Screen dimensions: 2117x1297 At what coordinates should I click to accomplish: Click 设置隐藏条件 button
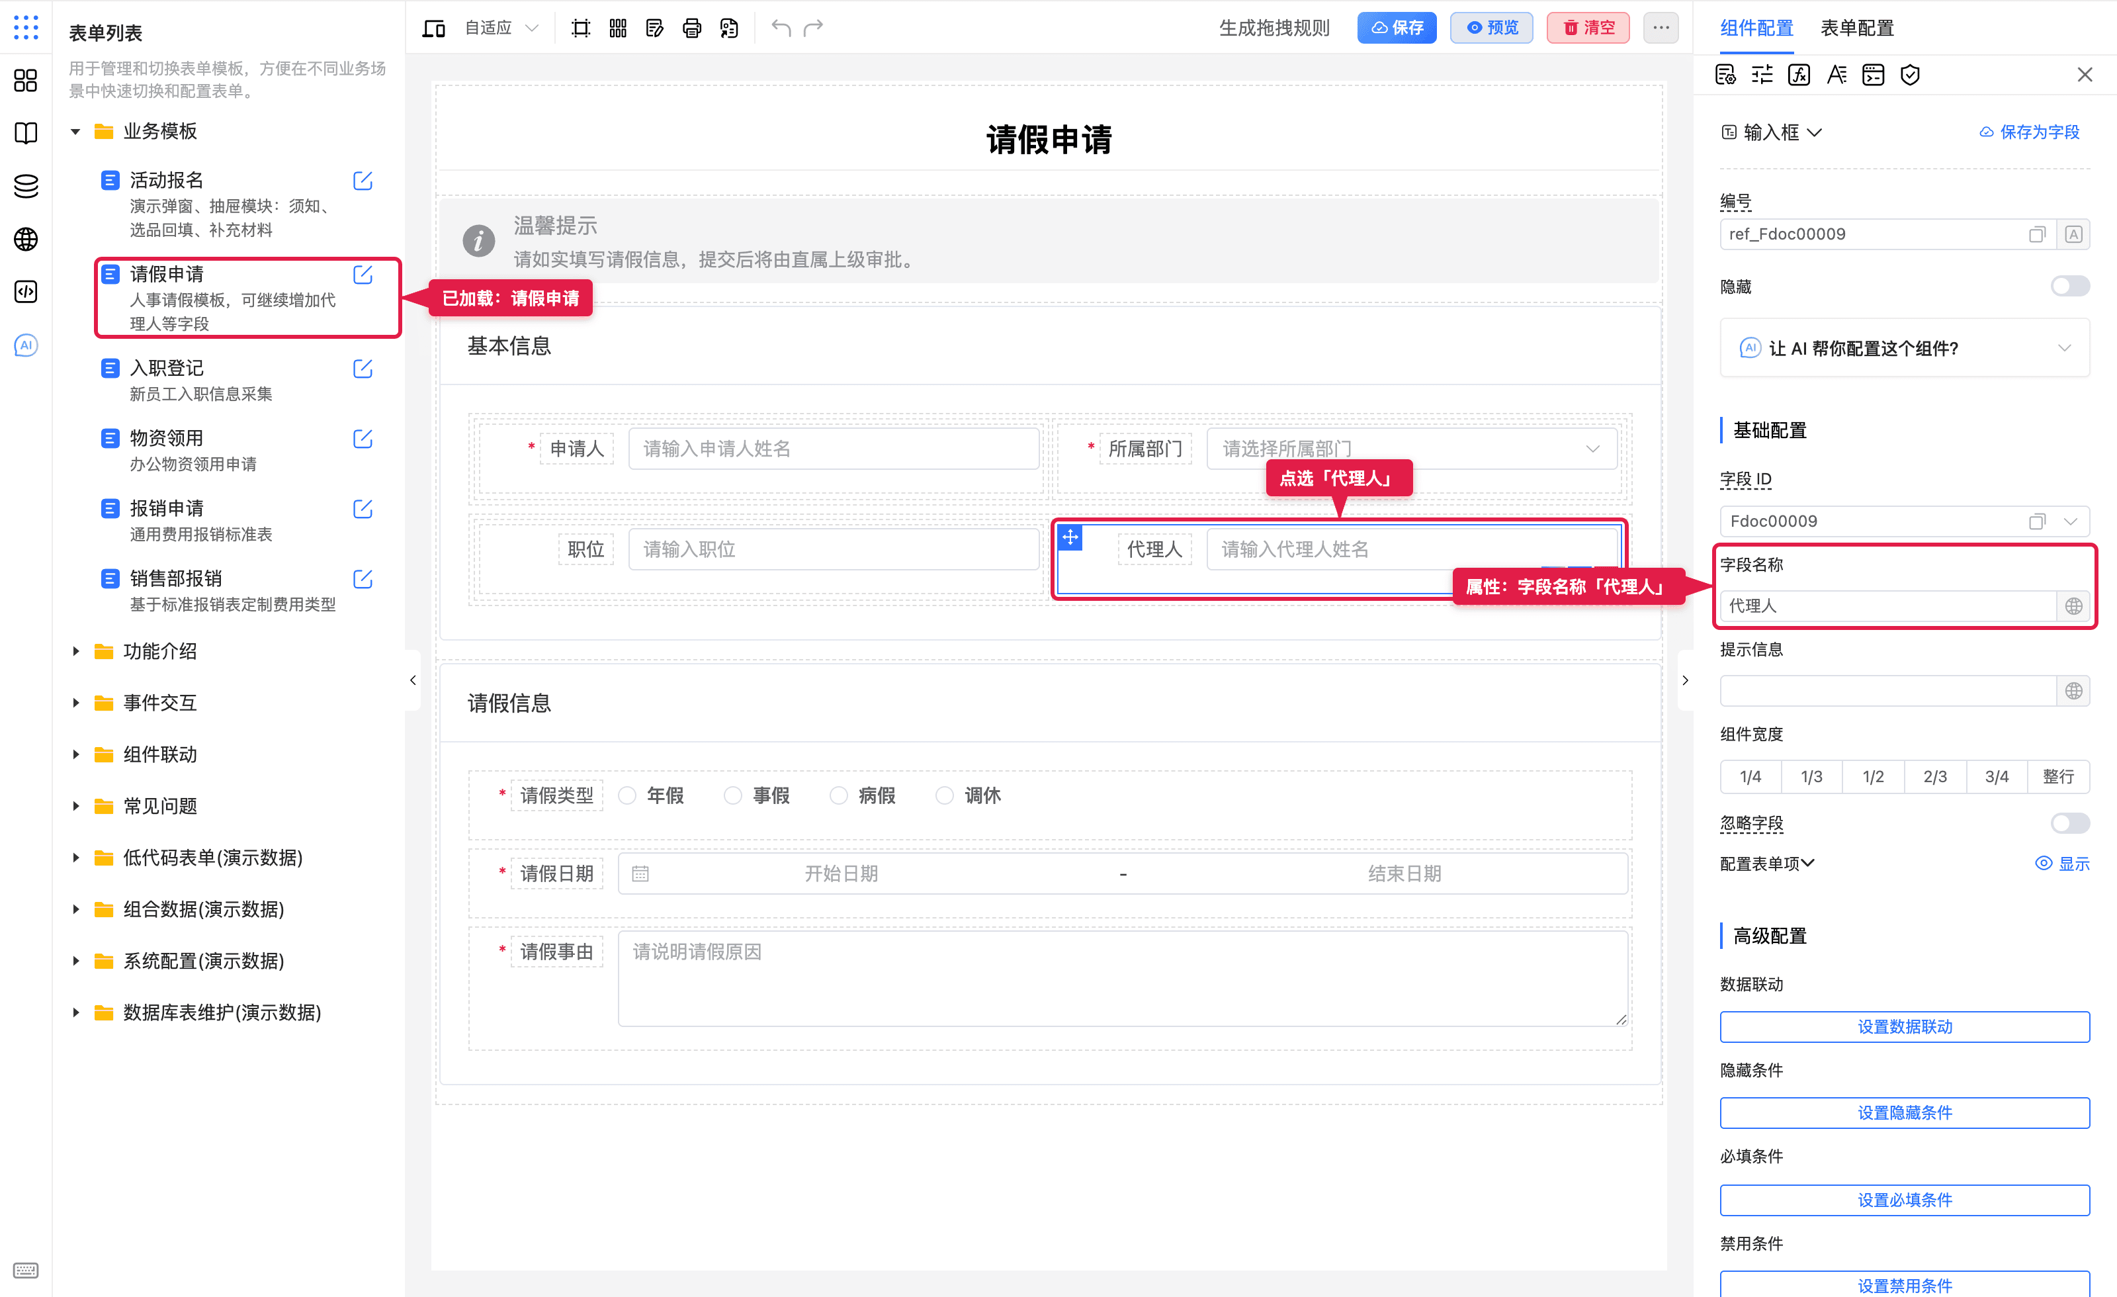point(1905,1113)
